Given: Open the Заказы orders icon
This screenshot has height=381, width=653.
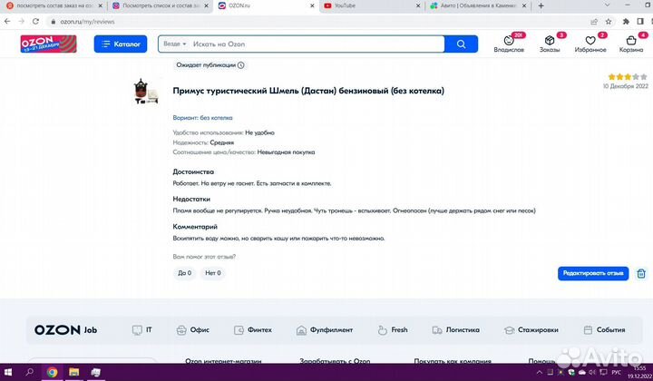Looking at the screenshot, I should [x=550, y=44].
